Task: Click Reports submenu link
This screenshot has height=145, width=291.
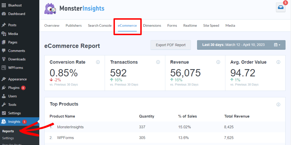Action: [8, 131]
